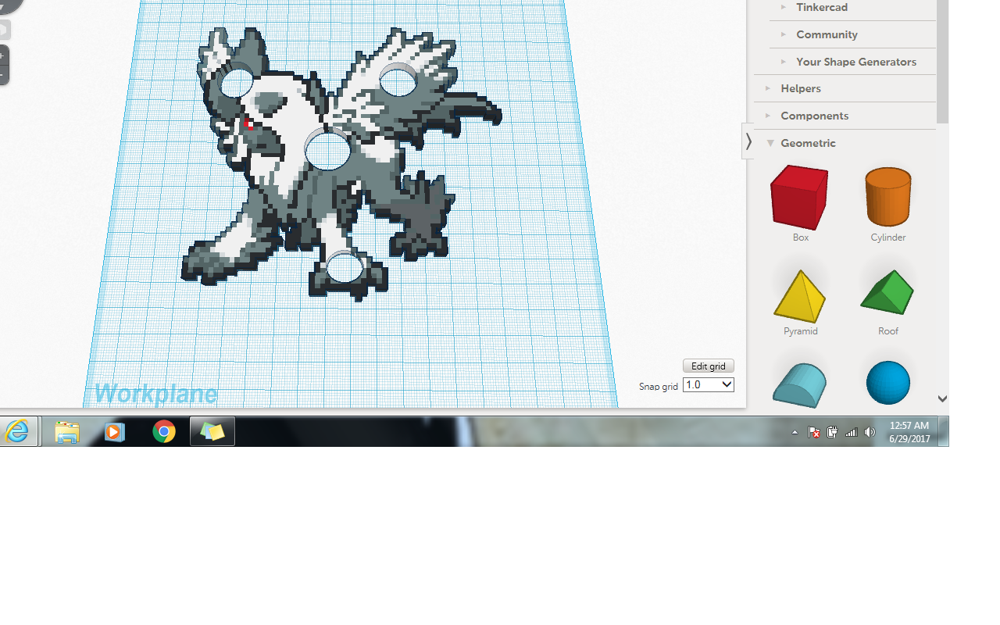Click the hole in the model's foot

pyautogui.click(x=345, y=267)
